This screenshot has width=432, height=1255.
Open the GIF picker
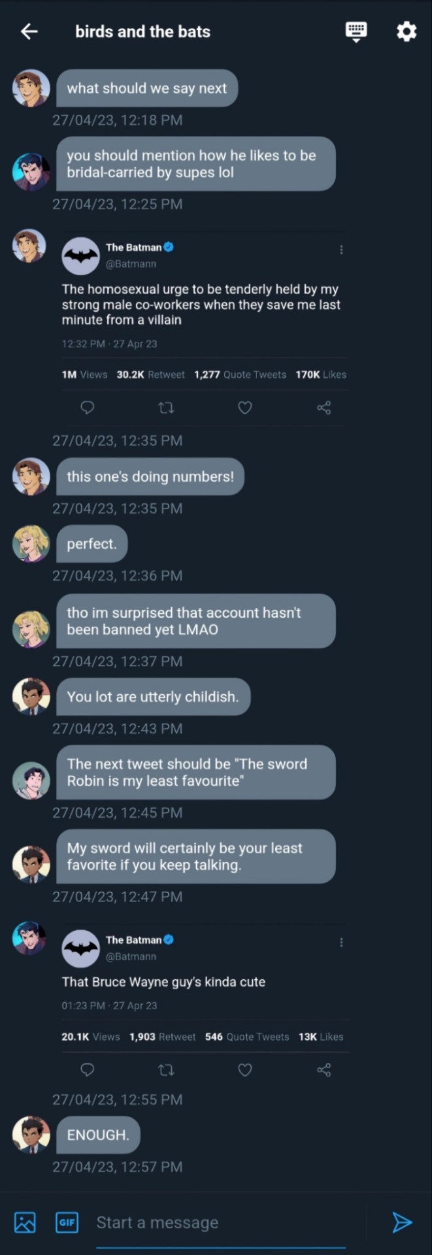click(x=67, y=1222)
